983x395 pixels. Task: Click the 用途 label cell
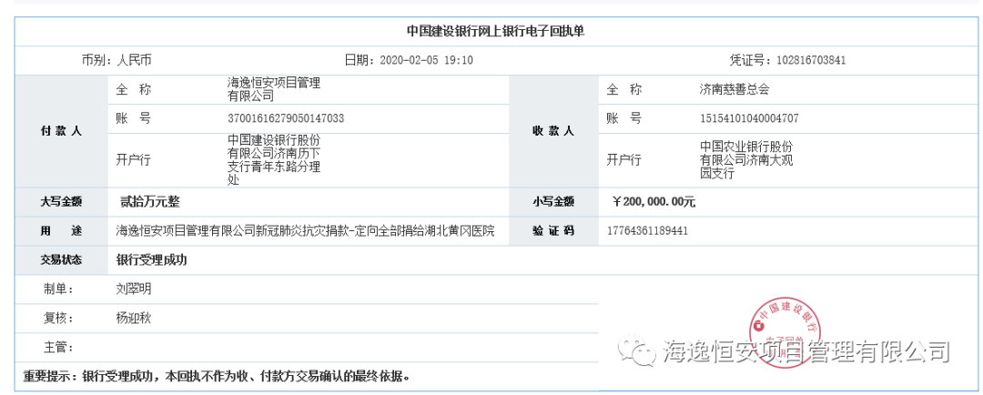[x=61, y=231]
